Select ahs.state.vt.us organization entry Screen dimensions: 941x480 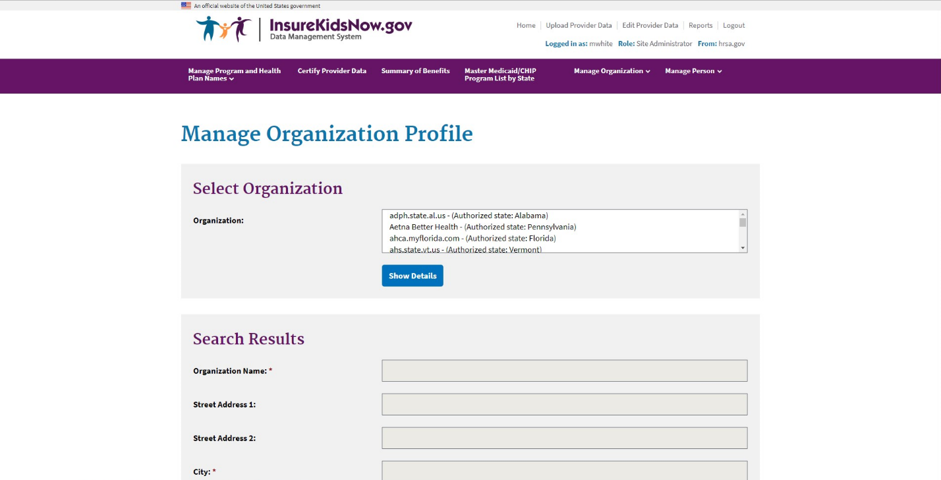click(560, 249)
